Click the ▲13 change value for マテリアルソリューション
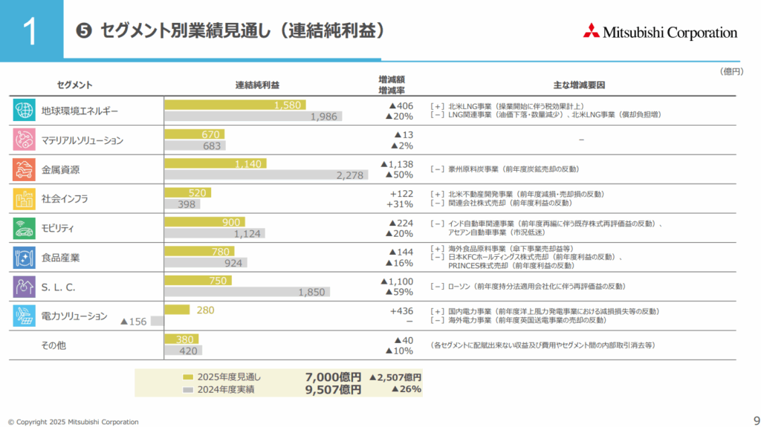Viewport: 761px width, 427px height. point(404,134)
